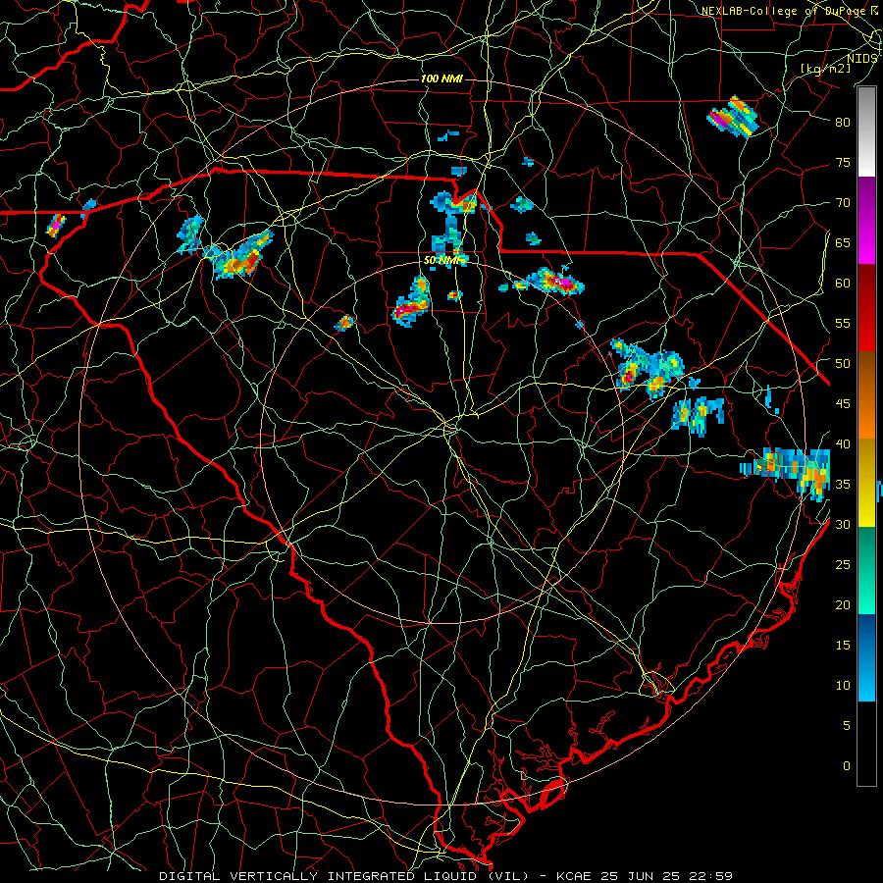Click the 30 value on the color scale
The height and width of the screenshot is (883, 883).
843,525
